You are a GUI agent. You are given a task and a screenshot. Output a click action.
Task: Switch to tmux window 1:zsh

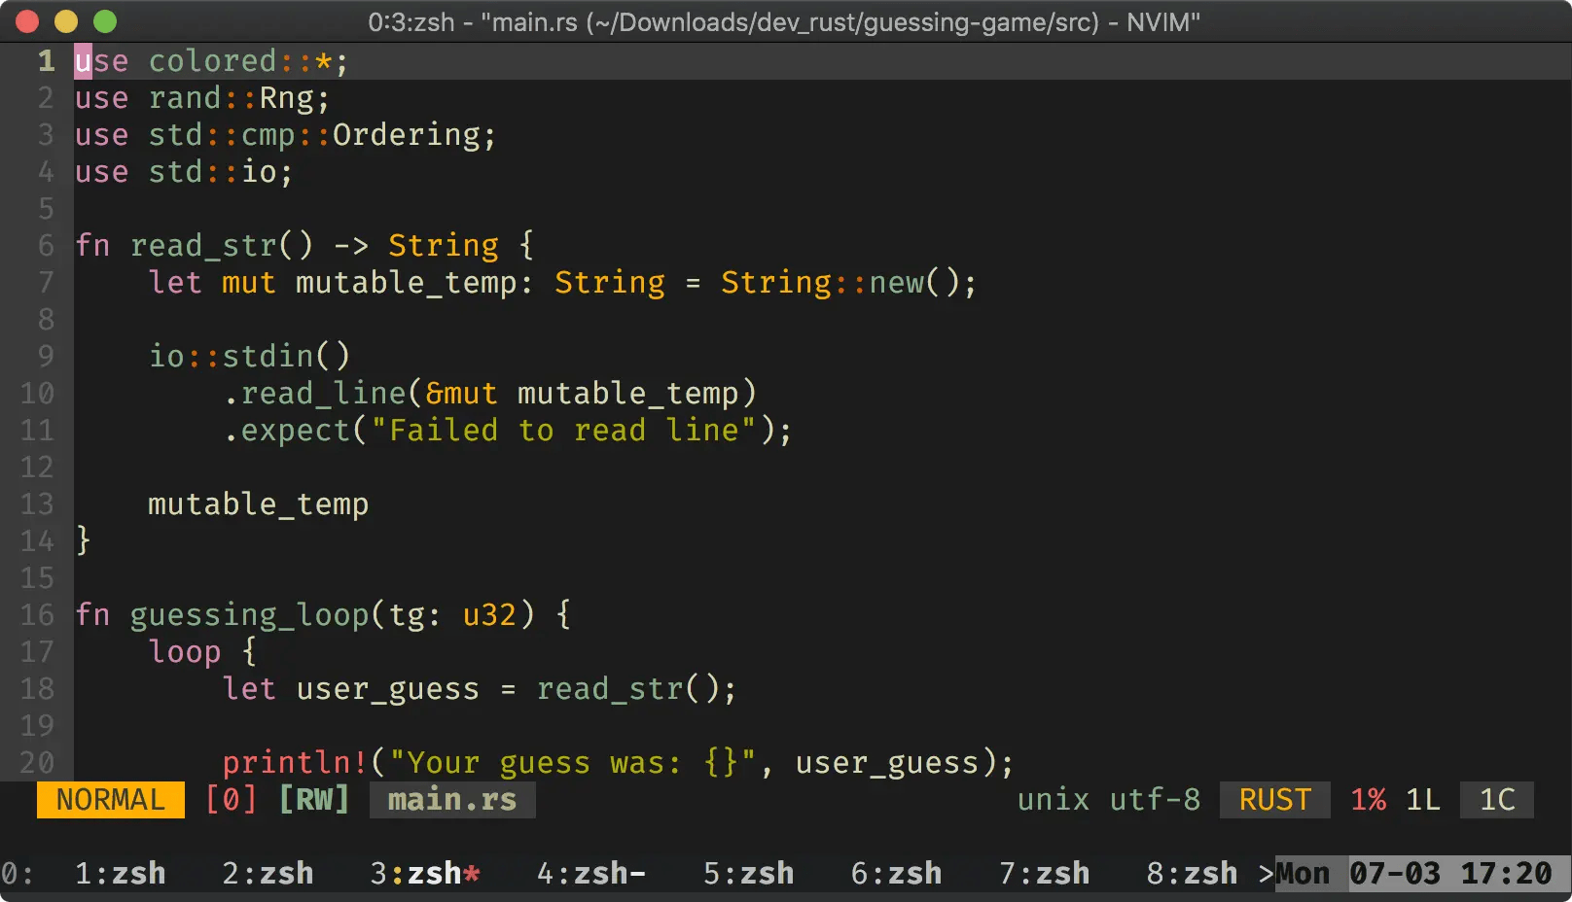pos(121,873)
